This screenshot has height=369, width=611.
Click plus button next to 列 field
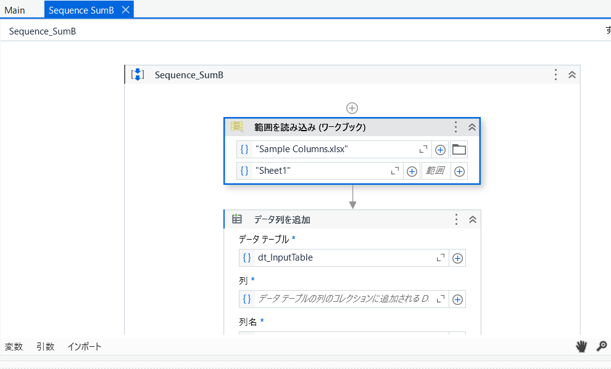click(x=457, y=299)
